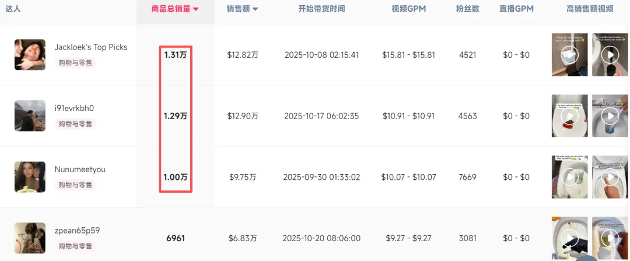Select the 视频GPM column header

point(408,9)
